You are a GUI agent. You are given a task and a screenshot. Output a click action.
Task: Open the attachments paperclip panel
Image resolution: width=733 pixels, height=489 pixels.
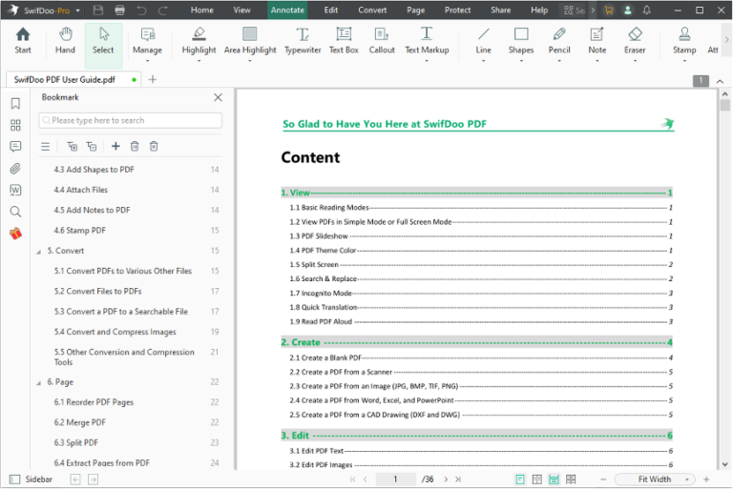[15, 168]
